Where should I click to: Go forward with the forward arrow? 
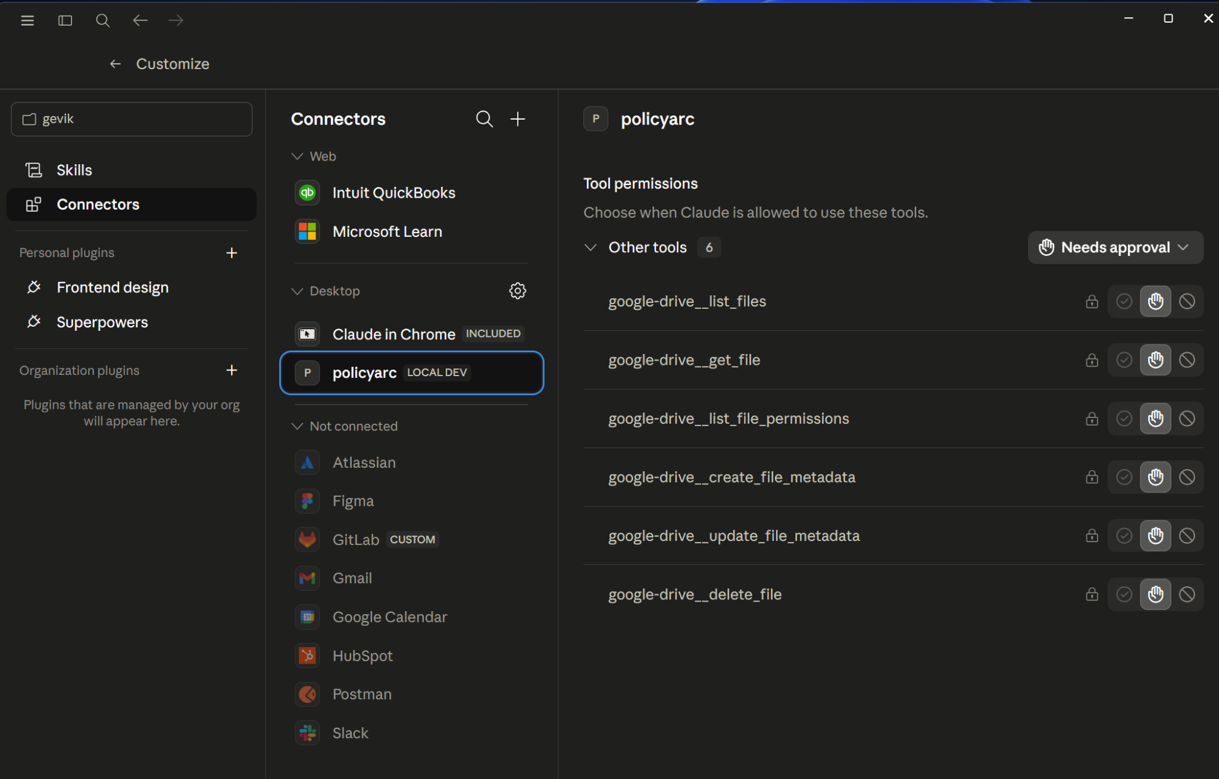click(x=176, y=21)
